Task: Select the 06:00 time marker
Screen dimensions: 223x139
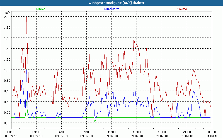Action: click(61, 132)
